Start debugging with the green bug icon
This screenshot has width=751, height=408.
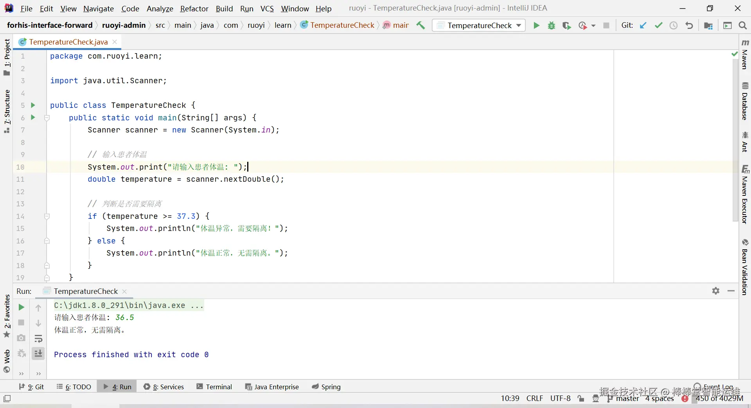pos(552,25)
